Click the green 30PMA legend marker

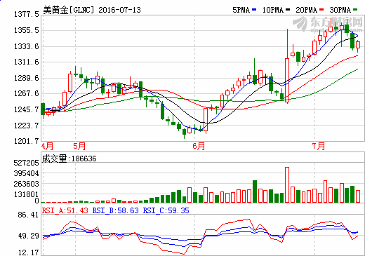pos(355,10)
